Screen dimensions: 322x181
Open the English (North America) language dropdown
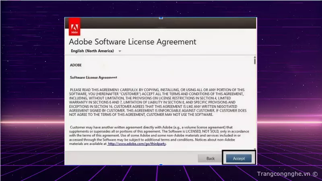(92, 51)
